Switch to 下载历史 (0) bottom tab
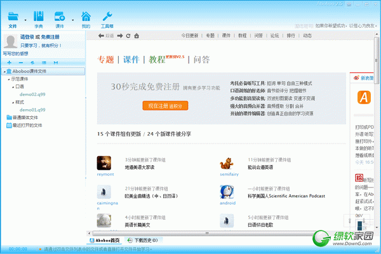Viewport: 381px width, 254px height. (x=143, y=241)
